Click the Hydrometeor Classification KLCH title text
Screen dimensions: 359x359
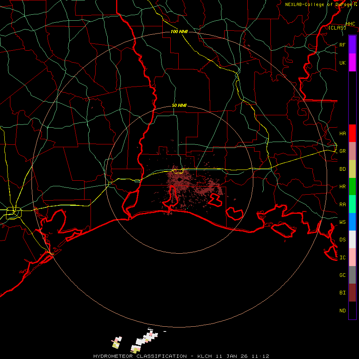click(x=181, y=356)
